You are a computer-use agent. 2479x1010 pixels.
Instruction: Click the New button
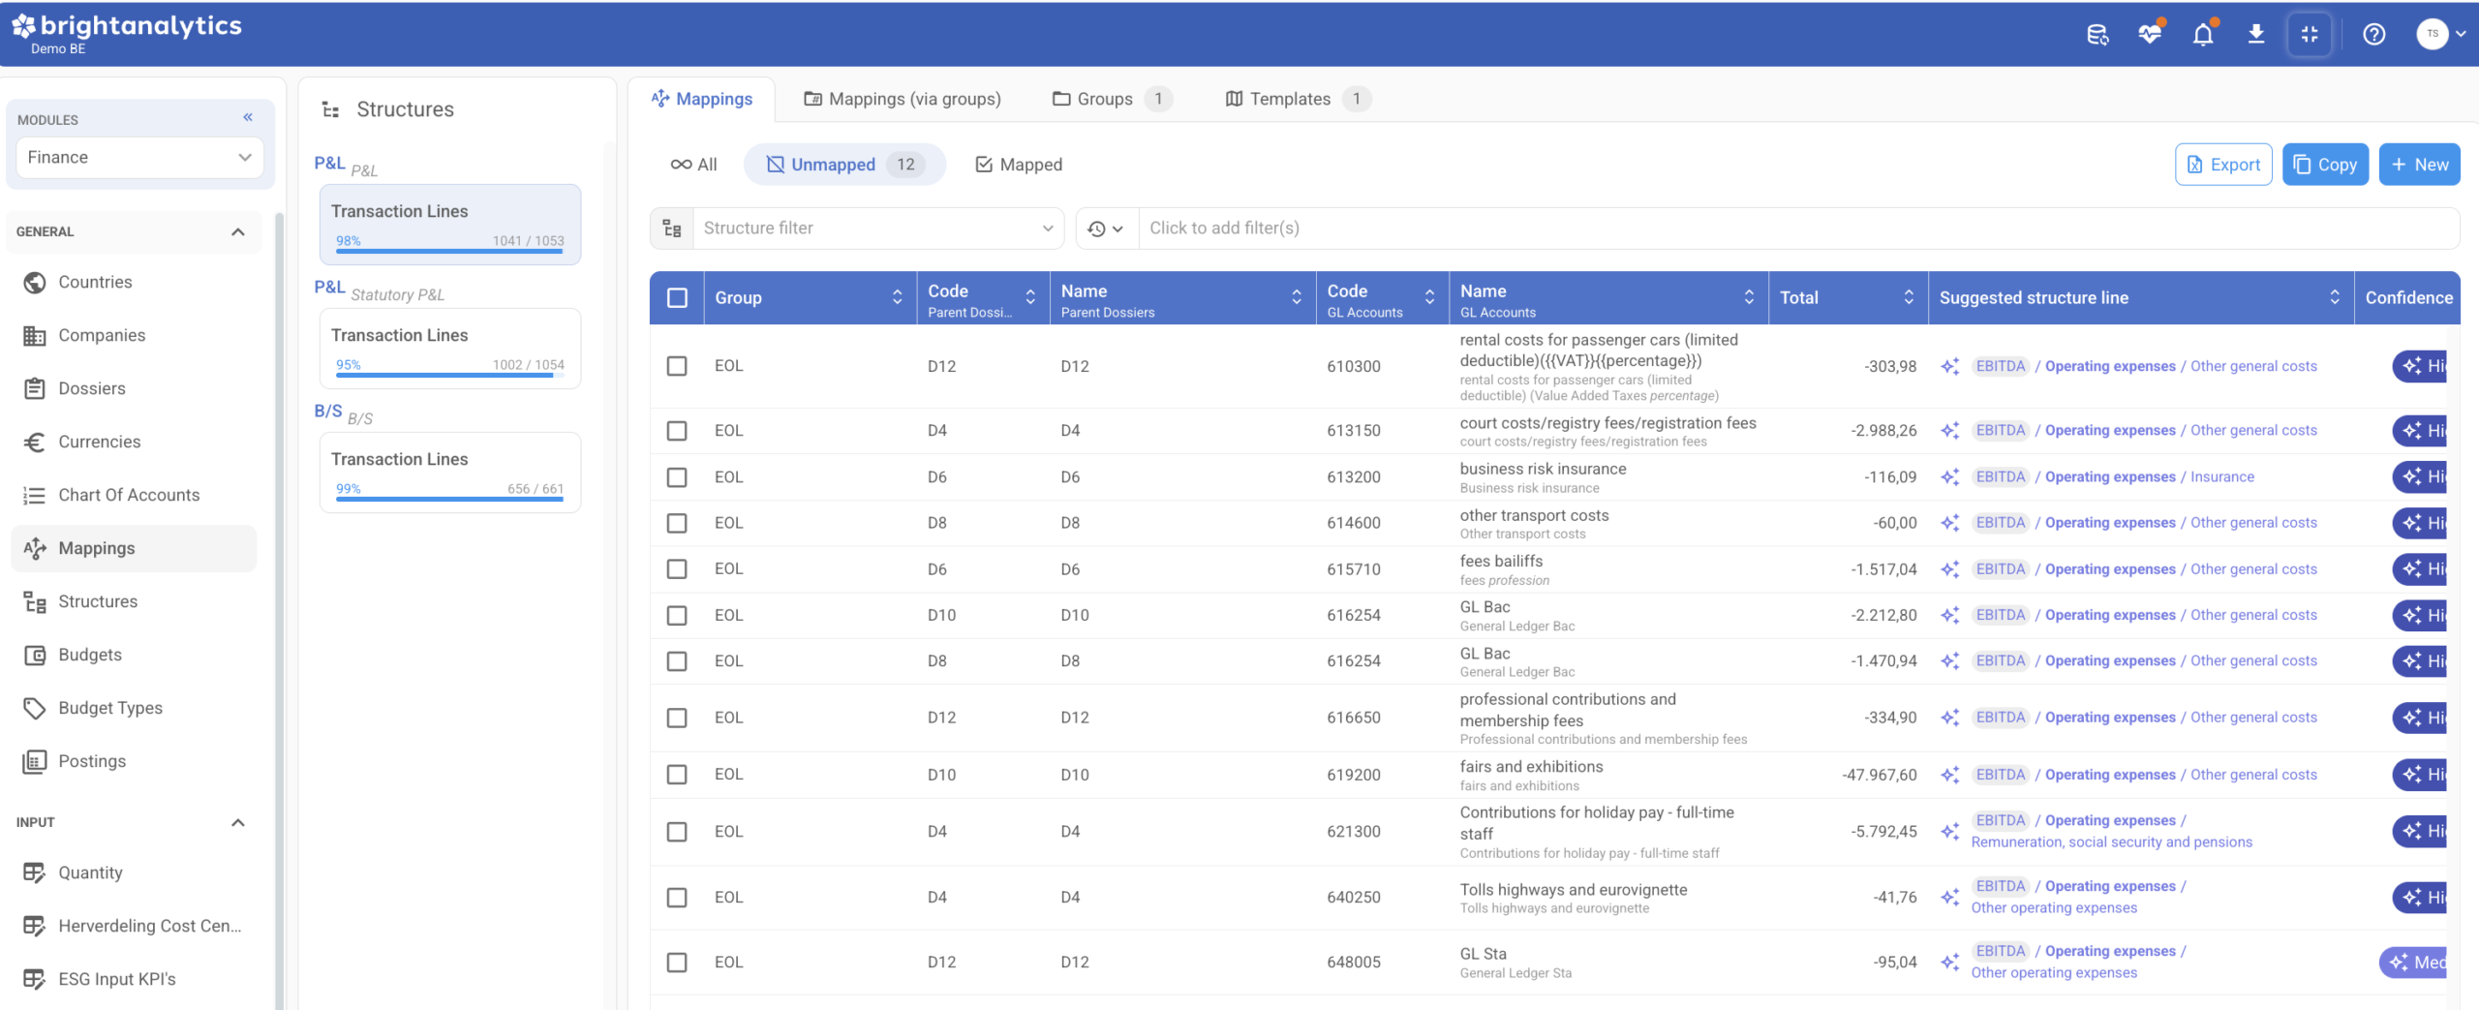tap(2419, 165)
